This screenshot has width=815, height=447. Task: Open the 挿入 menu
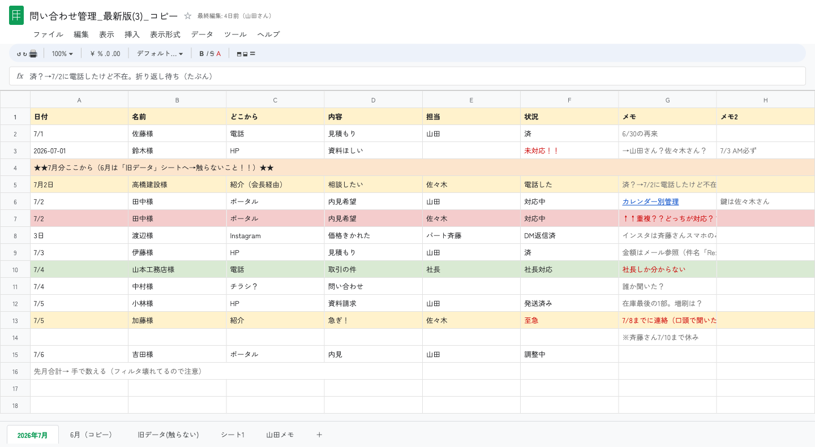132,35
